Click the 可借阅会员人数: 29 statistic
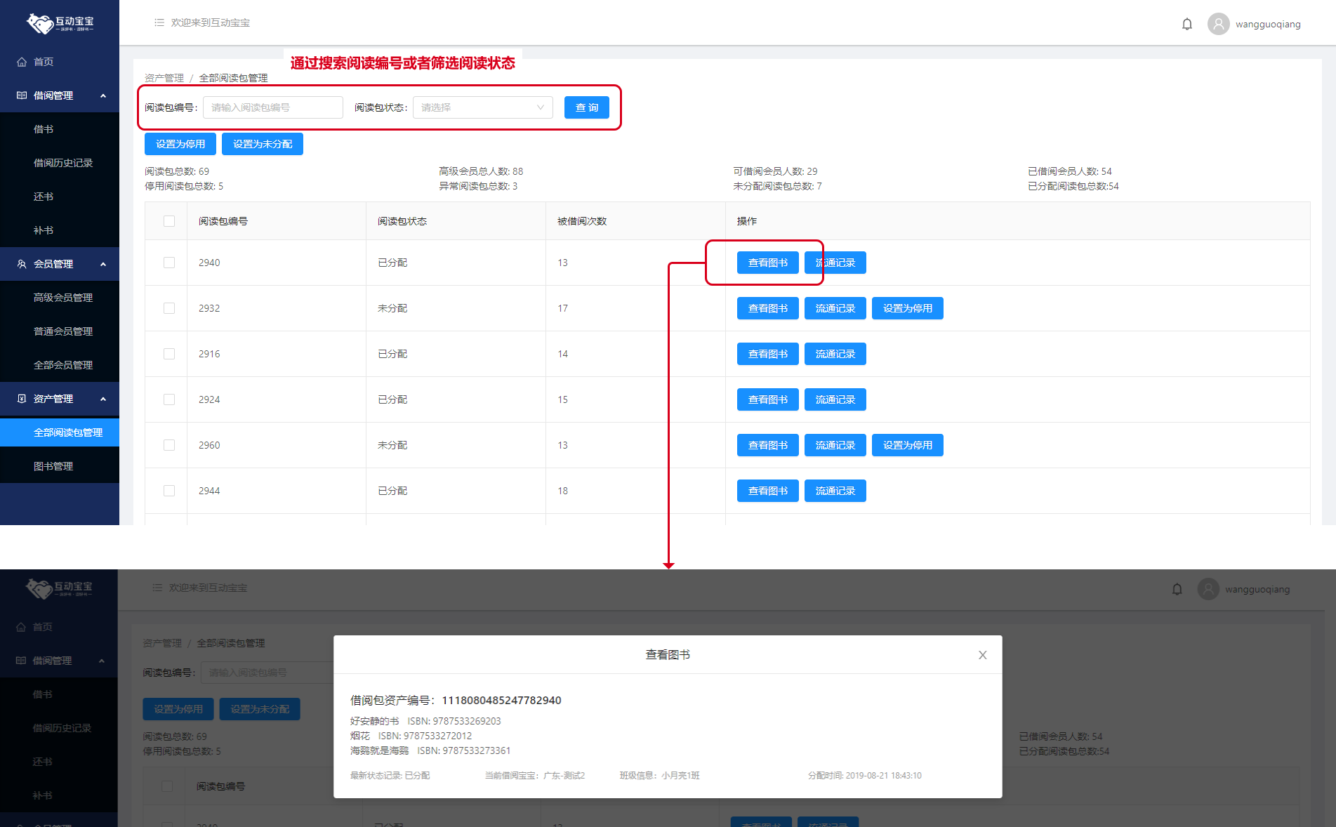The height and width of the screenshot is (827, 1336). 775,171
